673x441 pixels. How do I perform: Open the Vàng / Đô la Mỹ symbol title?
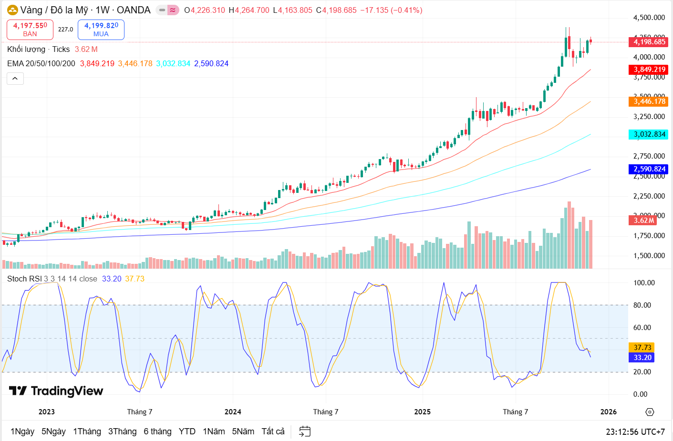pyautogui.click(x=85, y=10)
